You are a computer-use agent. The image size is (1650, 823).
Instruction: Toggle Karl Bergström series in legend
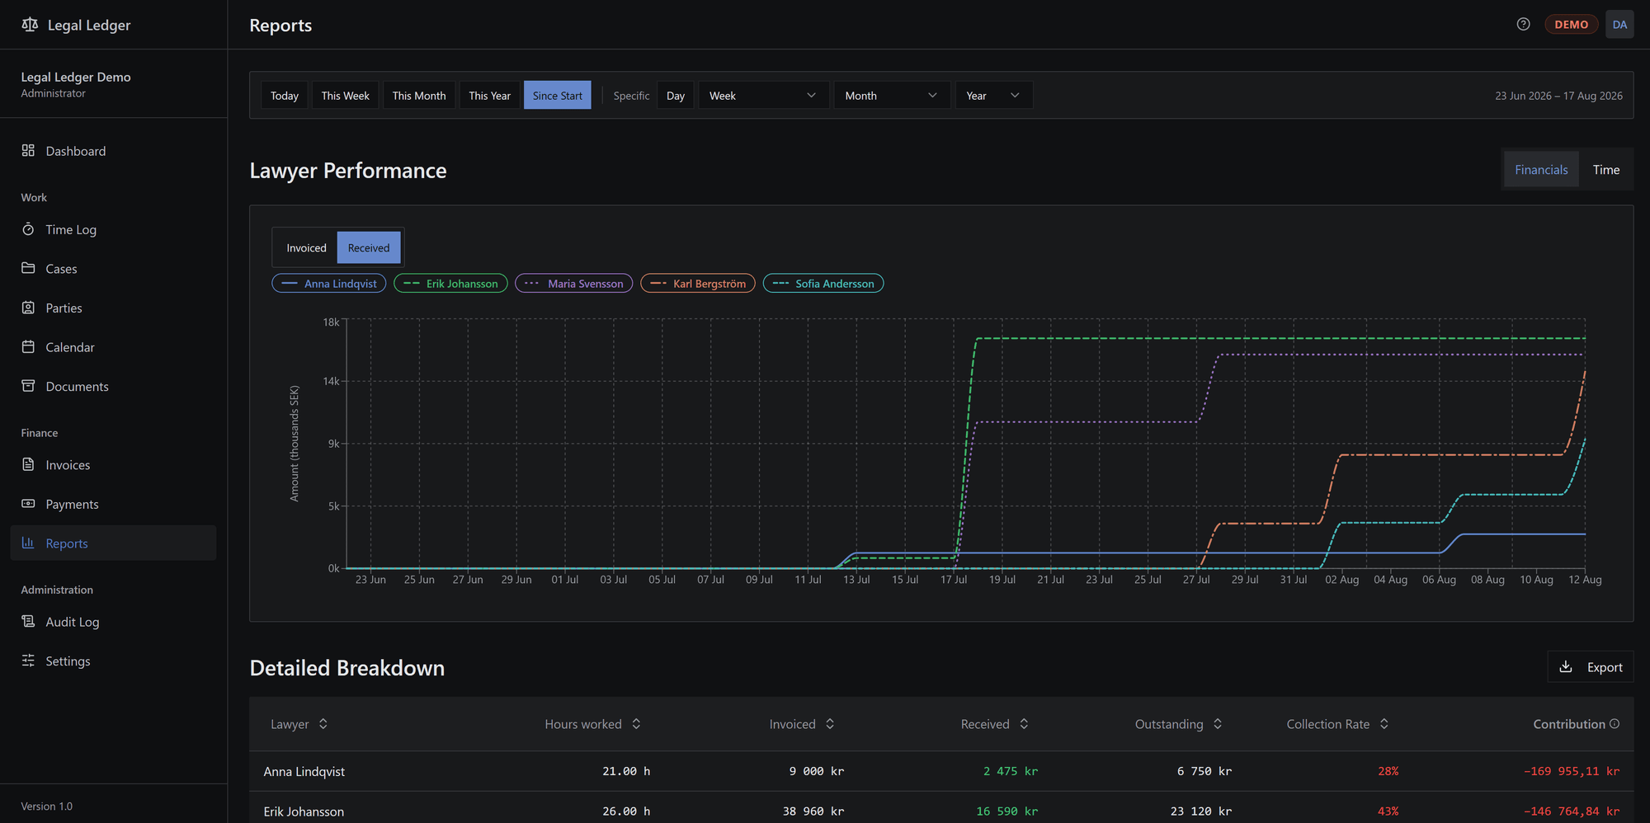pos(698,284)
